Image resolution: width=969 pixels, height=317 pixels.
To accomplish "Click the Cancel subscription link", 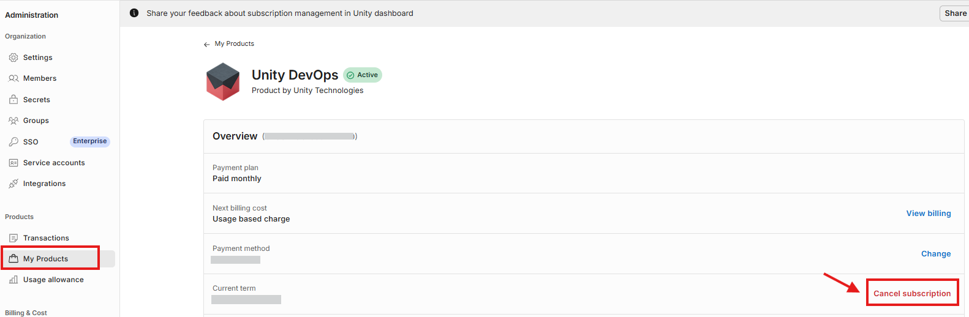I will [x=912, y=294].
